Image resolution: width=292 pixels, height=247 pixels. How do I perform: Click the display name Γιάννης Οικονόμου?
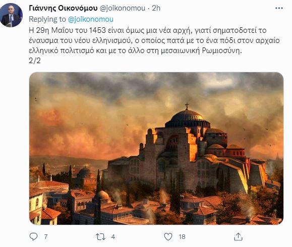[63, 8]
